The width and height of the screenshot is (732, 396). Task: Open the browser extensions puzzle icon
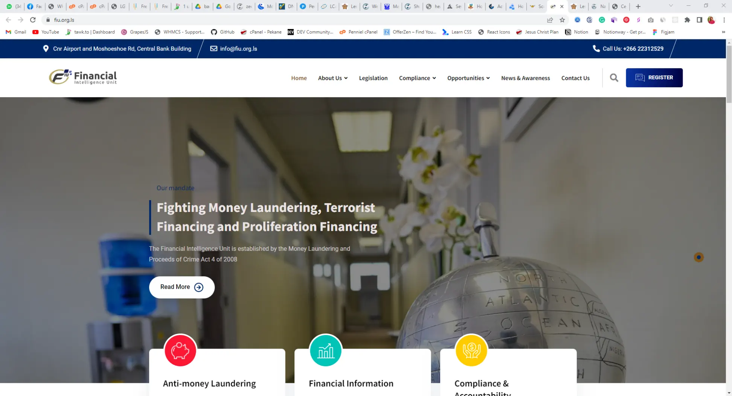point(687,20)
